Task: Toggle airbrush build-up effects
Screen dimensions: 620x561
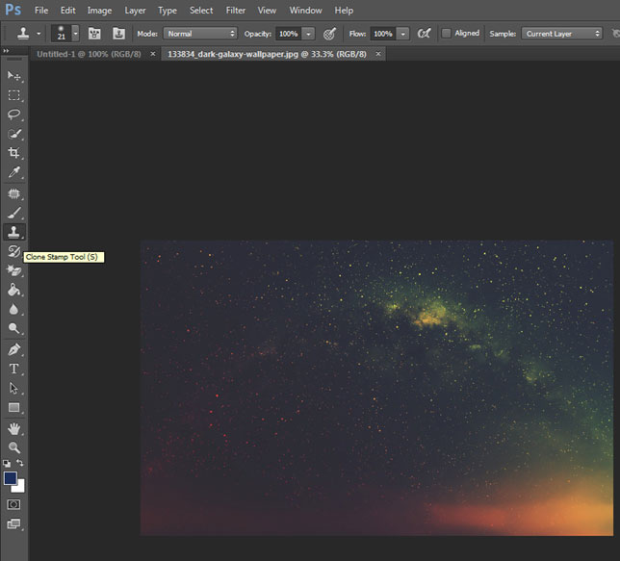Action: (x=424, y=33)
